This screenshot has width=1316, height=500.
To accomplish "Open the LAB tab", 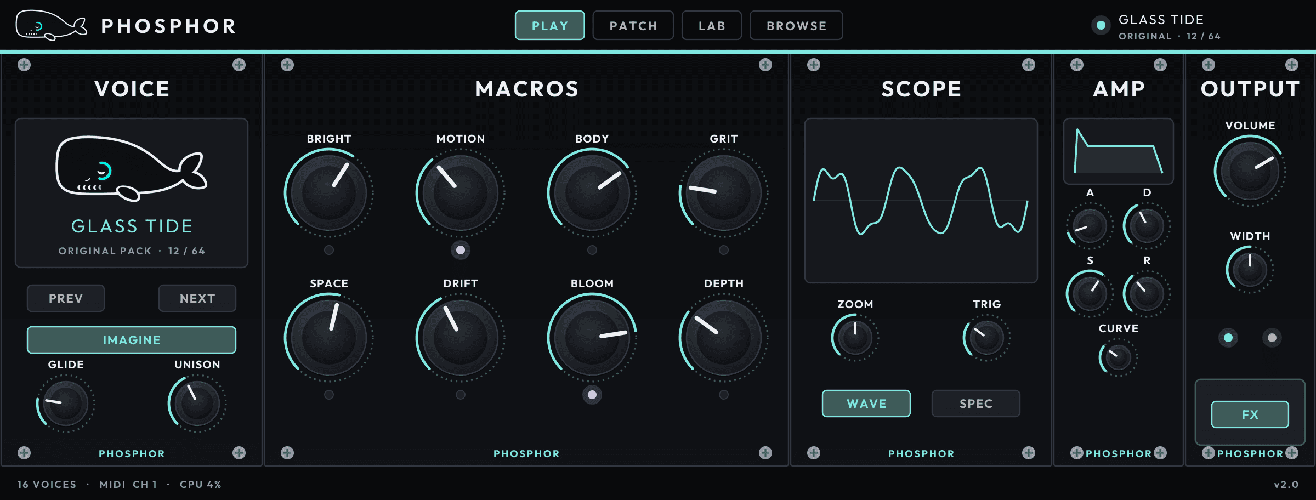I will (712, 25).
